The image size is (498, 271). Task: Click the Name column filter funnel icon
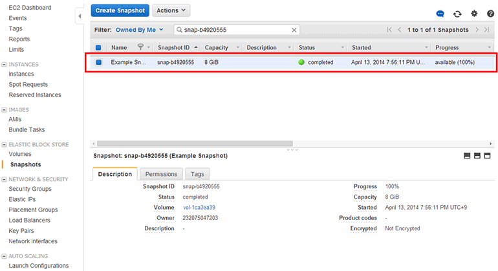(x=141, y=47)
